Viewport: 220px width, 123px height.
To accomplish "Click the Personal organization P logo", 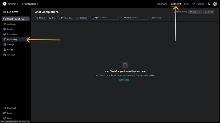I will 5,4.
